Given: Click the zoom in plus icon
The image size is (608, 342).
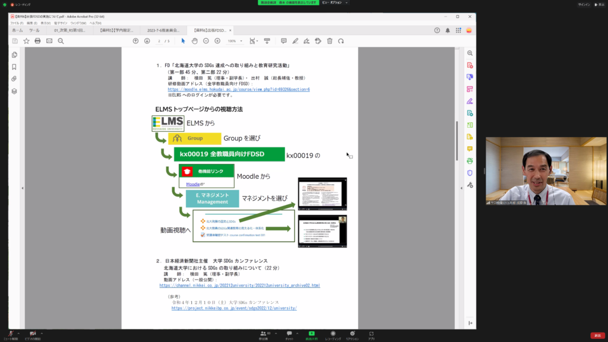Looking at the screenshot, I should (x=217, y=41).
